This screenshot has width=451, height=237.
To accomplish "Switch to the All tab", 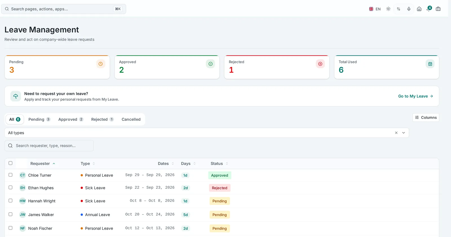I will 15,119.
